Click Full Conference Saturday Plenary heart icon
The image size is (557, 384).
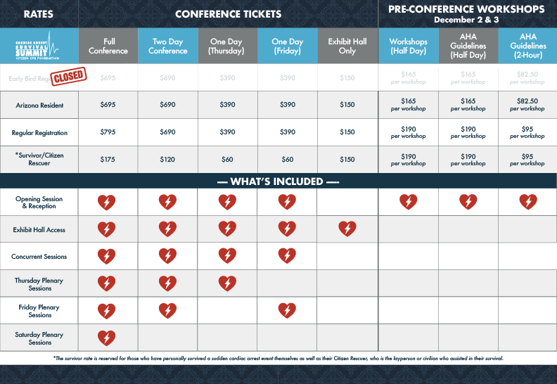(107, 338)
